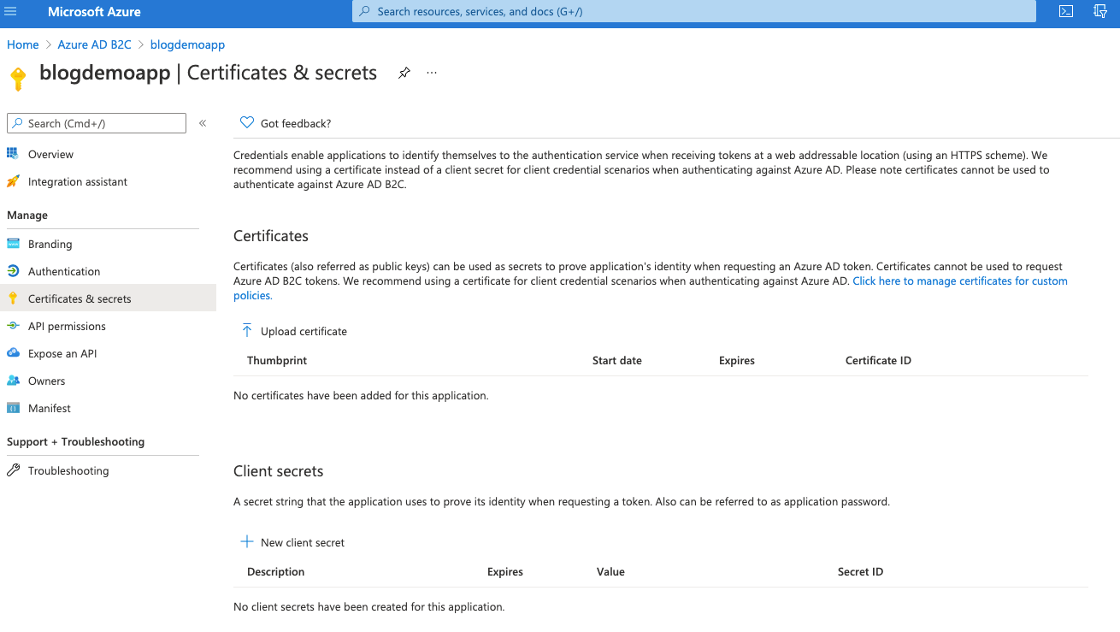Click the Overview grid icon
Screen dimensions: 1120x632
13,154
